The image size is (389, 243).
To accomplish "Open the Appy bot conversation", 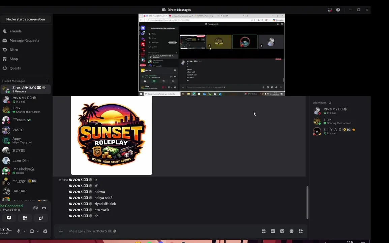I will 25,140.
